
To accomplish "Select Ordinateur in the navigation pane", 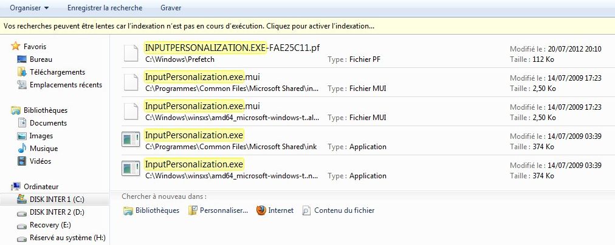I will coord(41,187).
